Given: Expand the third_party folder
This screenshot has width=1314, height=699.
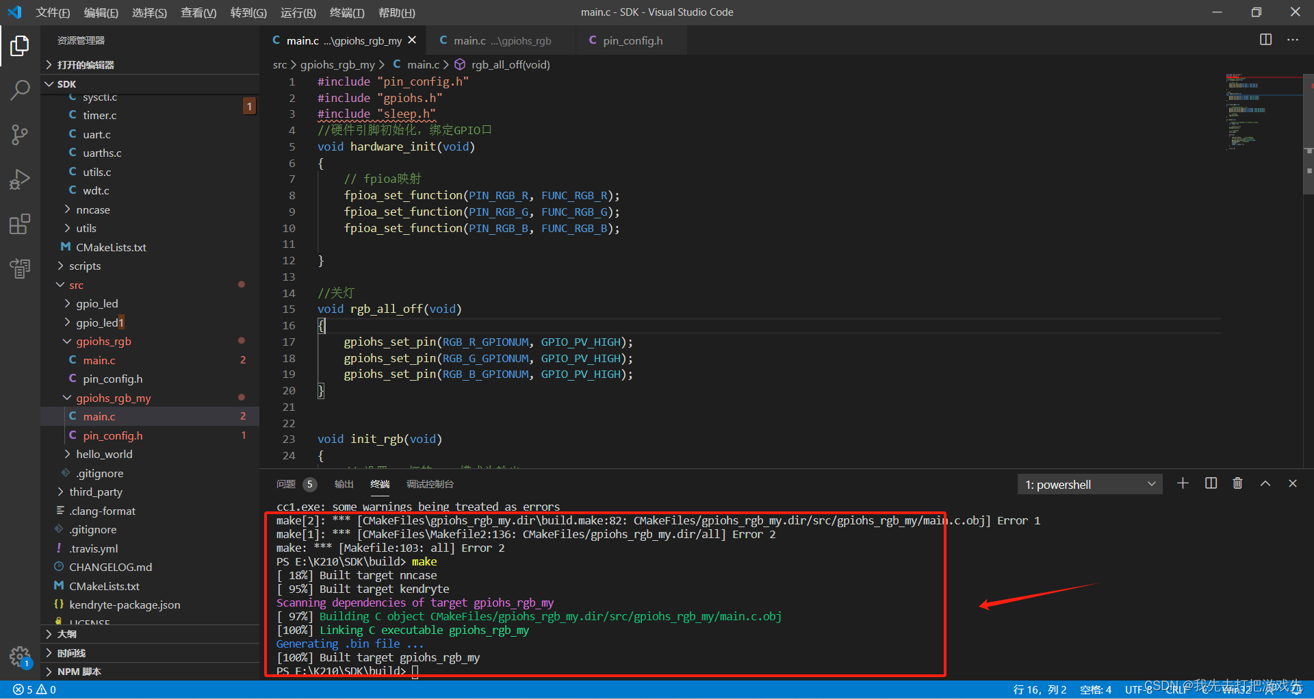Looking at the screenshot, I should pyautogui.click(x=150, y=492).
